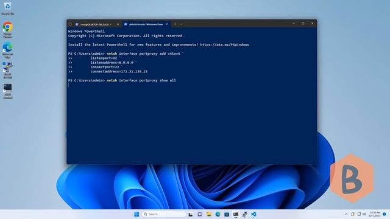
Task: Maximize the Windows Terminal window
Action: [303, 23]
